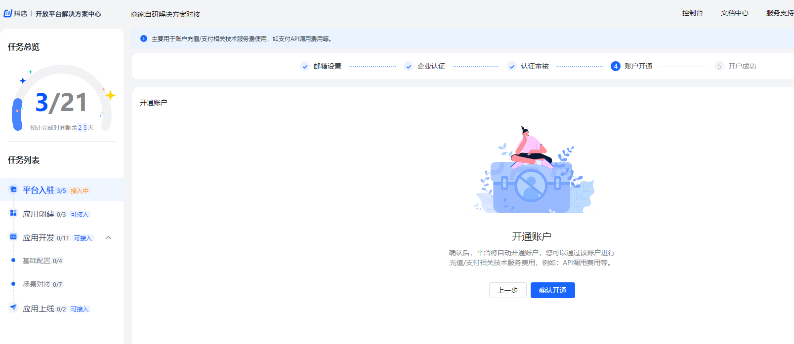Select 应用开发 task item
Image resolution: width=794 pixels, height=344 pixels.
(62, 238)
